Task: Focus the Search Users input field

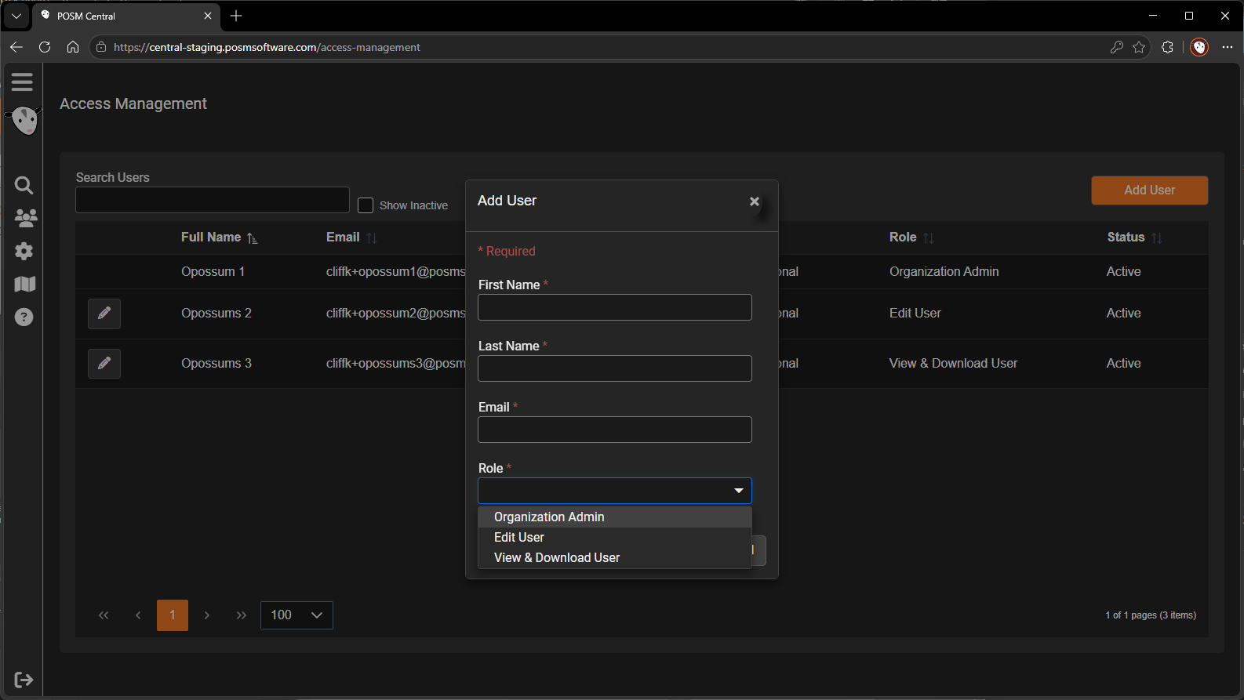Action: click(x=213, y=200)
